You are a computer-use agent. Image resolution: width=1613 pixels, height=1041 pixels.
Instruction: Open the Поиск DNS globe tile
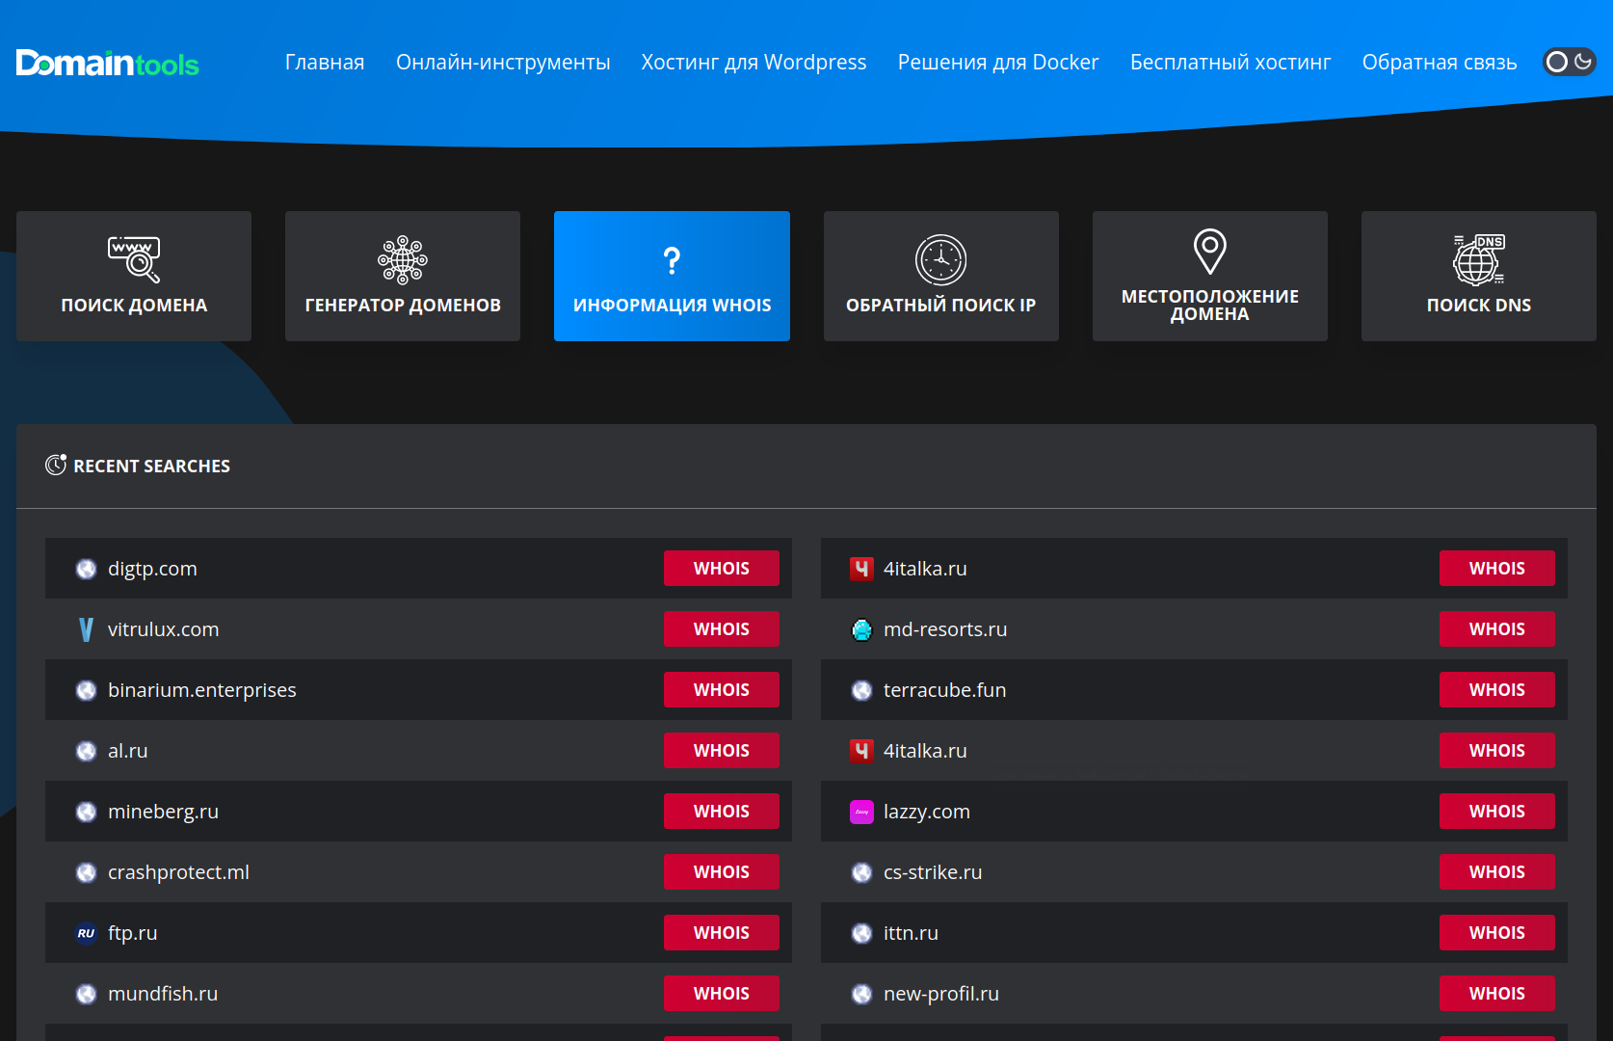tap(1478, 276)
